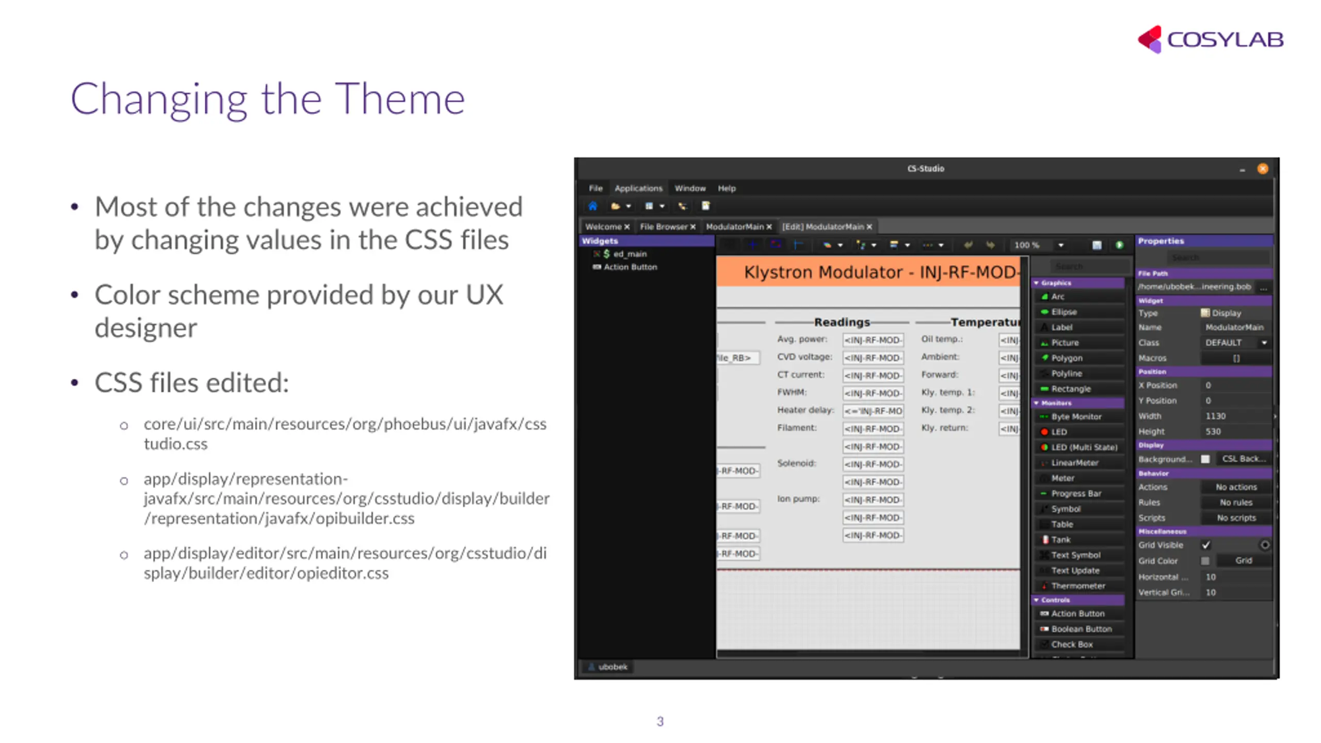Open the File menu
The height and width of the screenshot is (743, 1321).
click(x=595, y=188)
